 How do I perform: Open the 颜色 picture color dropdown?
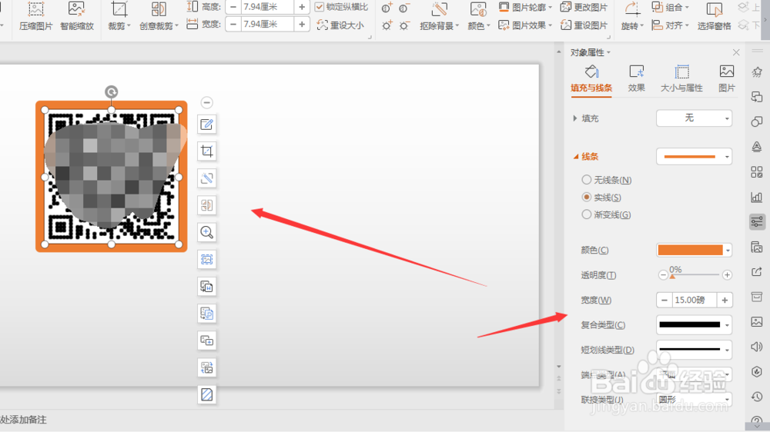(479, 16)
